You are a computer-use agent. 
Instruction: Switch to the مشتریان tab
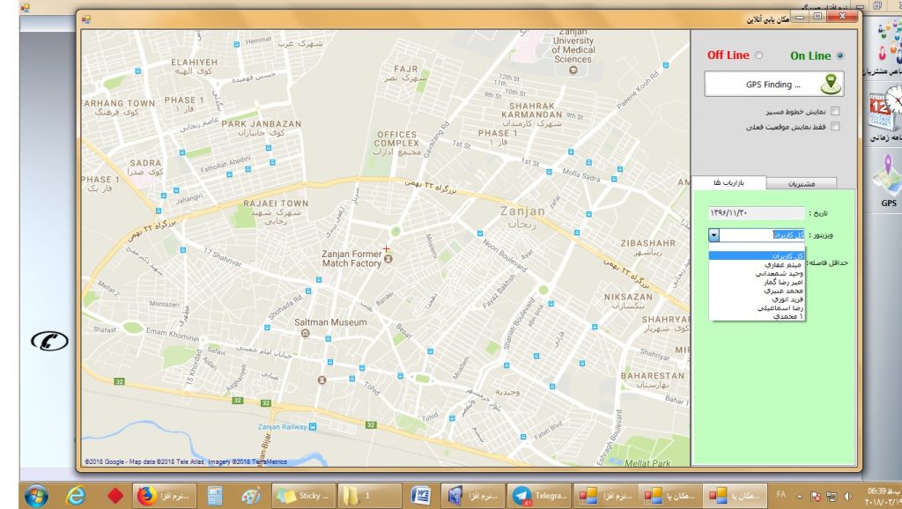click(800, 183)
